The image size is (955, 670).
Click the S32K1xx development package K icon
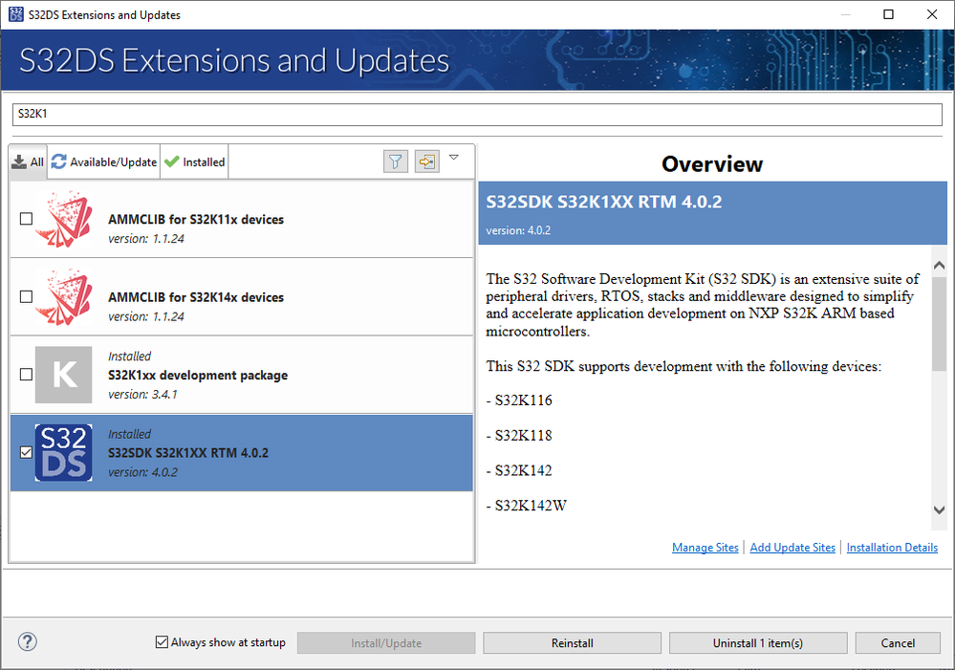click(x=64, y=375)
